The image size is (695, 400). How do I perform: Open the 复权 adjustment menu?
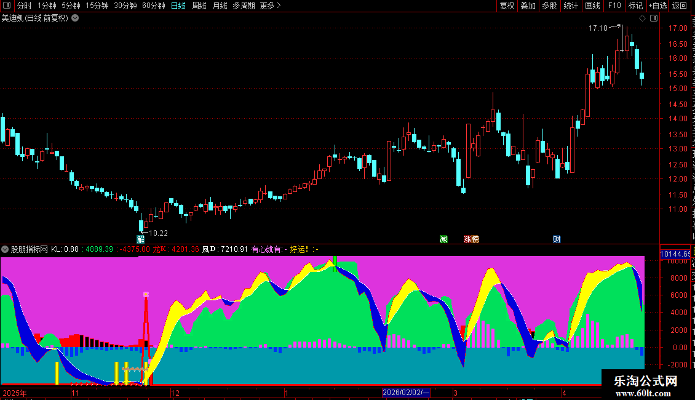(x=507, y=6)
